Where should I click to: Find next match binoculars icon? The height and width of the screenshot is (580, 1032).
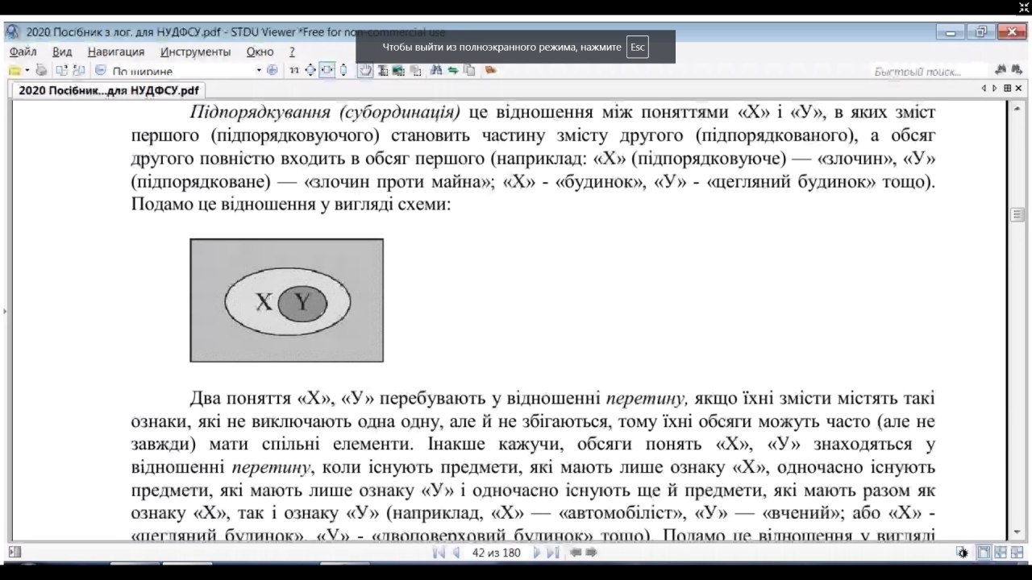pyautogui.click(x=1017, y=70)
